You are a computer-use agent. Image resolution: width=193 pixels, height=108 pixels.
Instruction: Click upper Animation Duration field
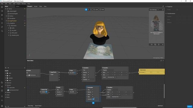click(91, 79)
